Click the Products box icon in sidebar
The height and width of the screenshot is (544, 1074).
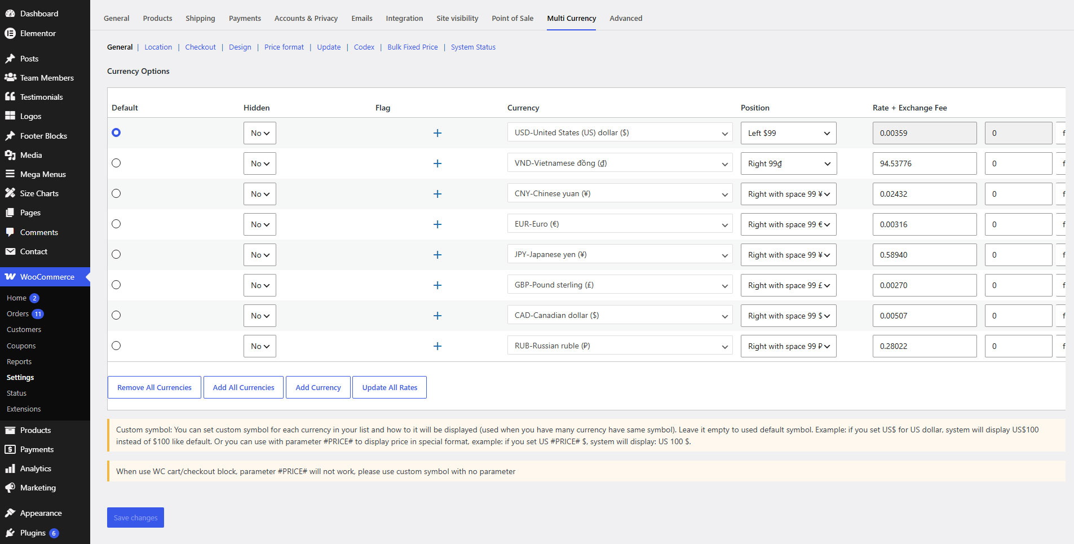(10, 430)
